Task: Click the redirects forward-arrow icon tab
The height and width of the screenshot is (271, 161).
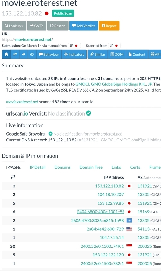Action: click(x=23, y=54)
